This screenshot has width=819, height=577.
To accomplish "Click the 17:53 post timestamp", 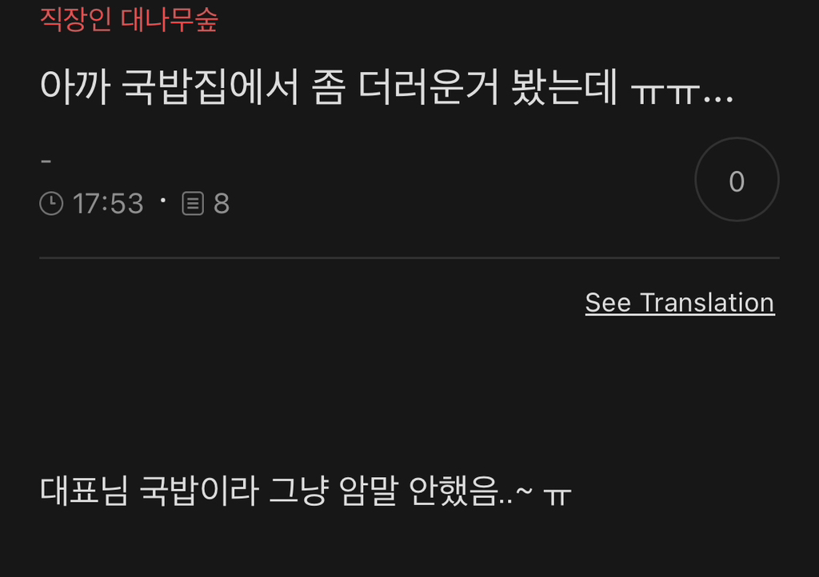I will [x=108, y=204].
